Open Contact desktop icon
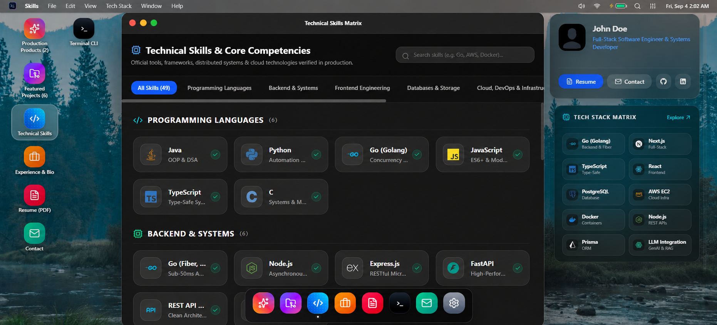Image resolution: width=717 pixels, height=325 pixels. [35, 237]
